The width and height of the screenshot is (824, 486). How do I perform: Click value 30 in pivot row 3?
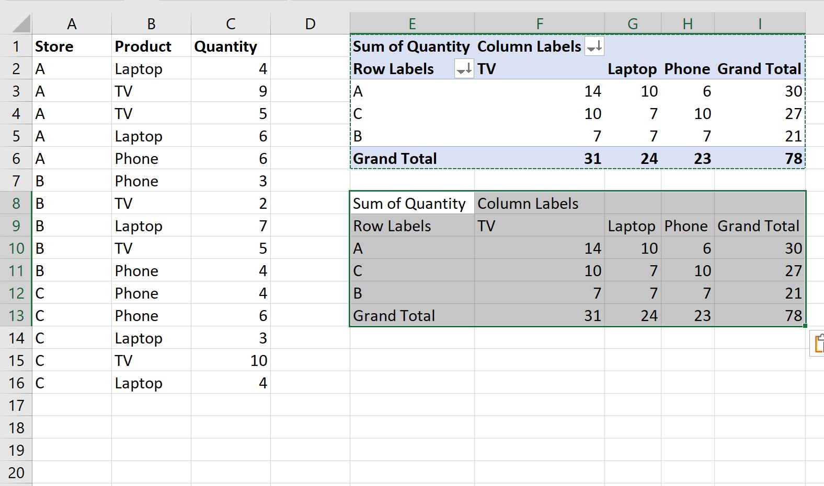coord(760,91)
